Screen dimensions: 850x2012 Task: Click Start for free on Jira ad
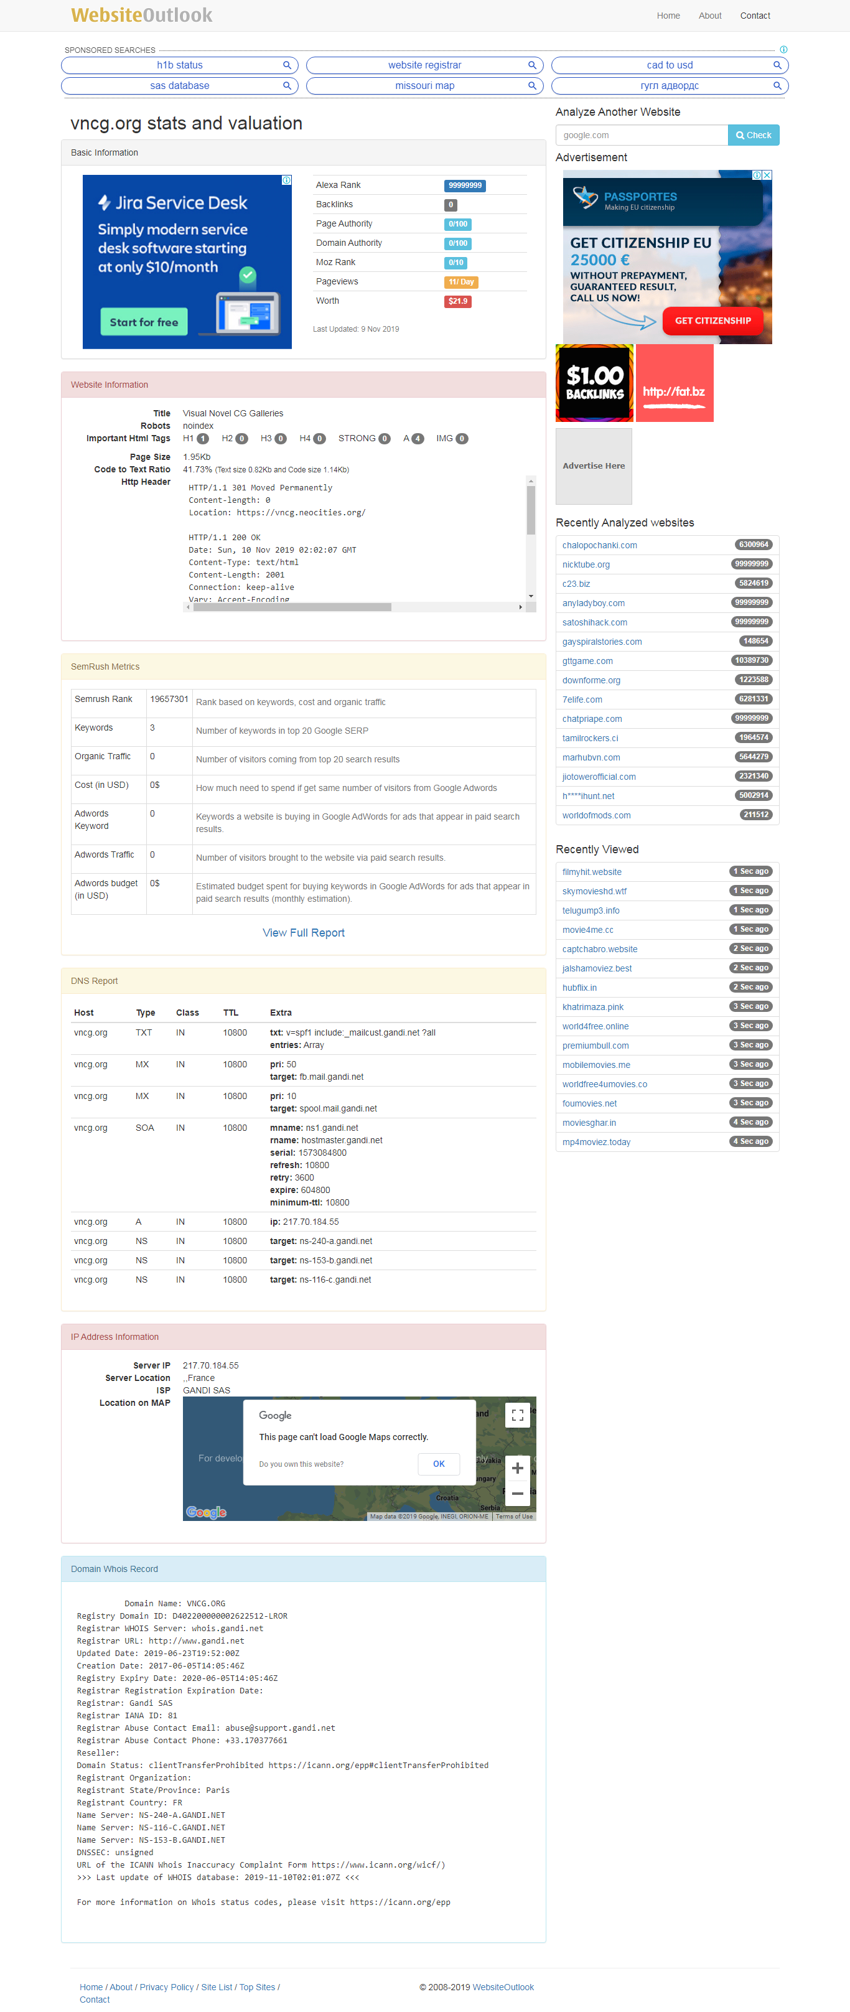click(144, 322)
